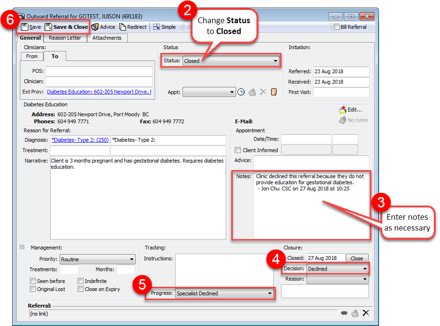Click the Save toolbar icon
This screenshot has width=440, height=326.
pos(25,27)
